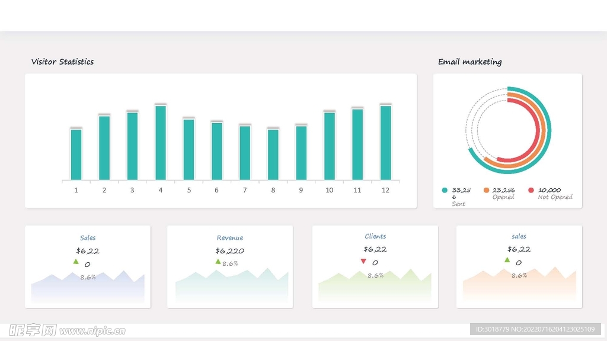This screenshot has height=341, width=607.
Task: Click the $6,220 revenue amount
Action: coord(230,251)
